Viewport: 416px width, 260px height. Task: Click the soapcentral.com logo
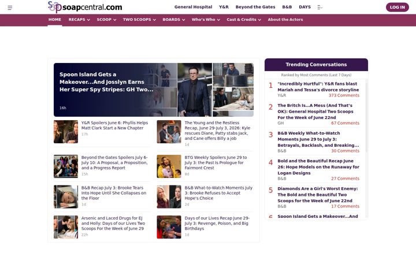point(85,7)
